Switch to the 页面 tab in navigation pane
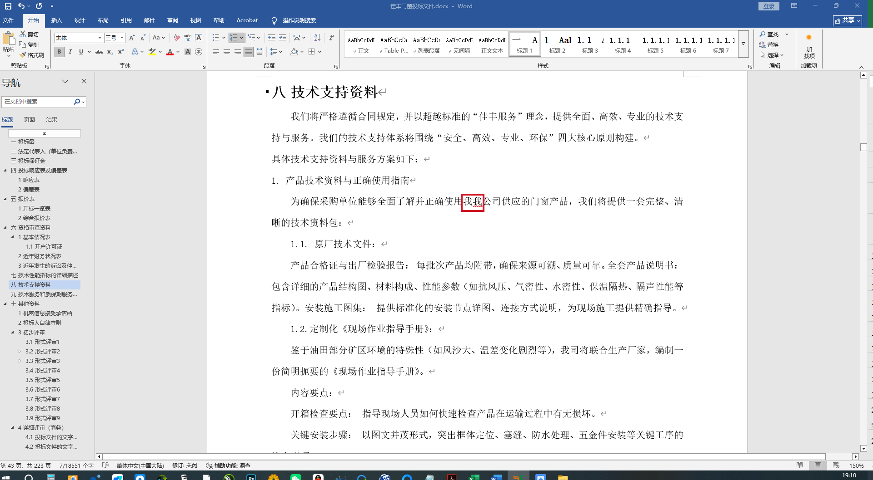 click(30, 120)
